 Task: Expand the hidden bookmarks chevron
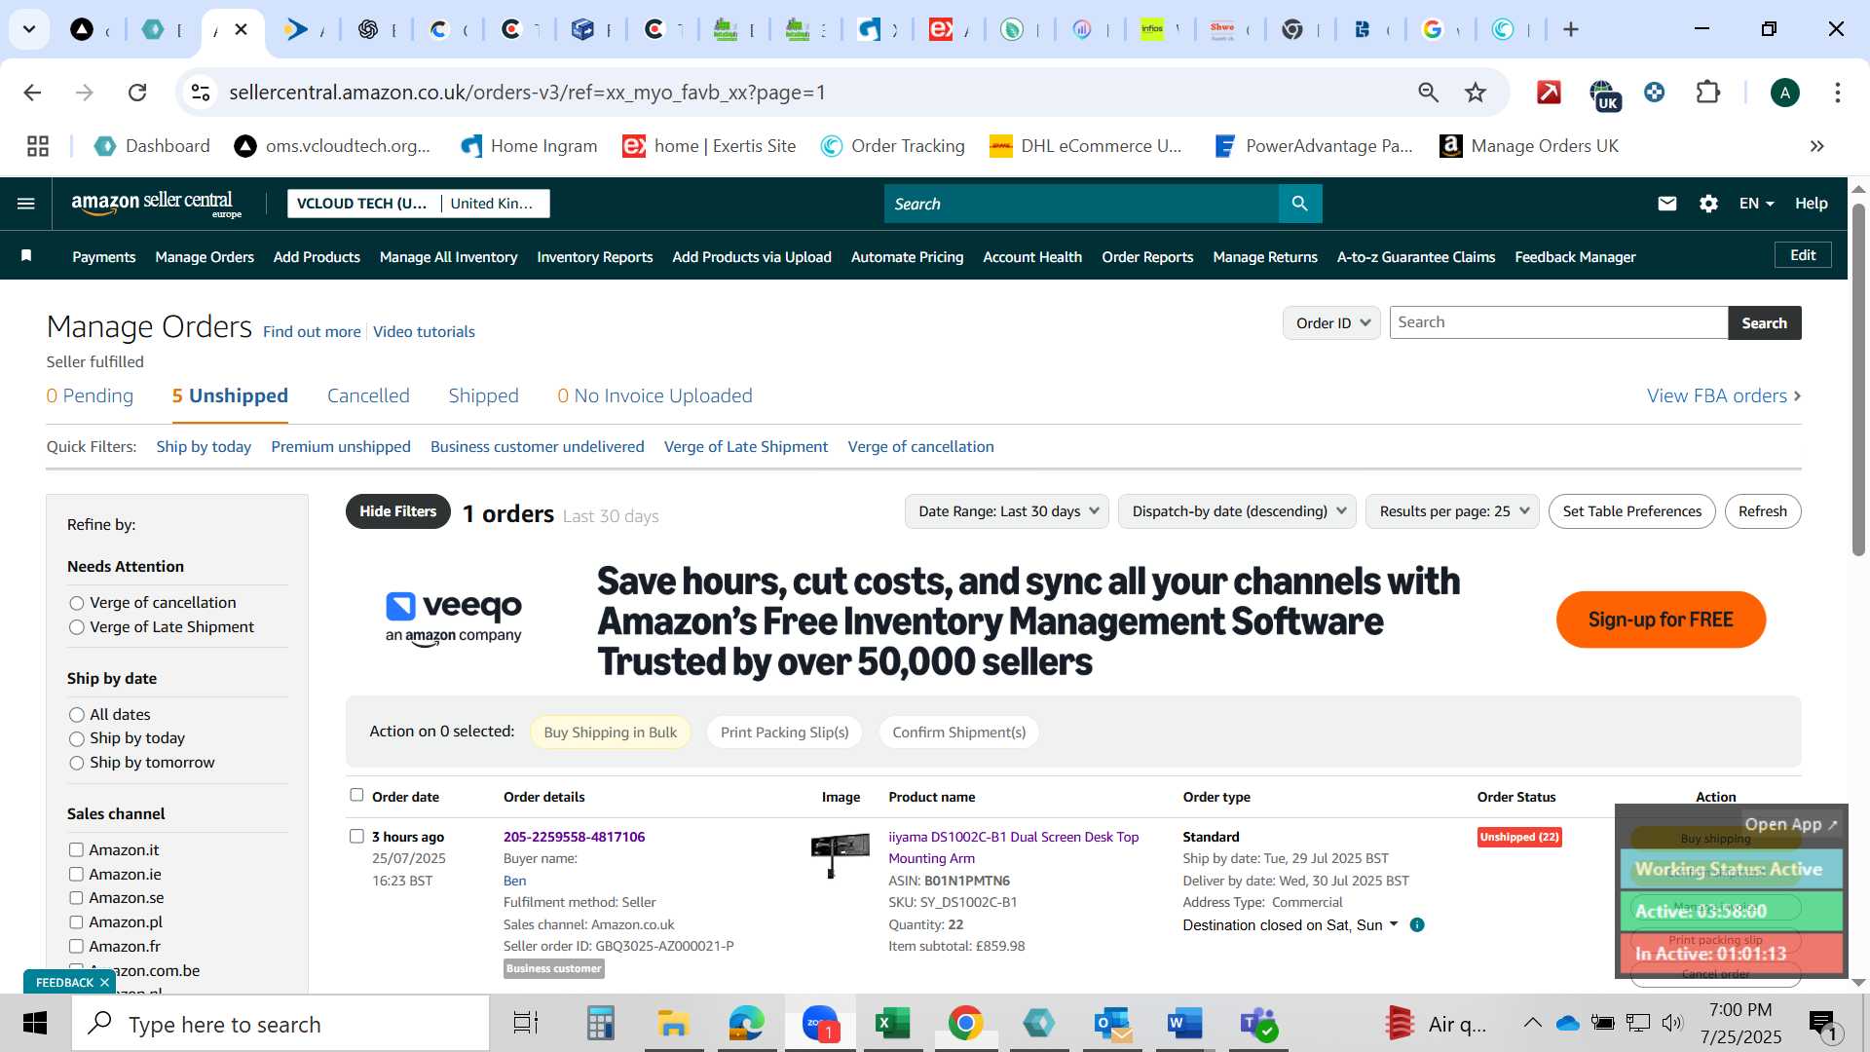point(1817,146)
